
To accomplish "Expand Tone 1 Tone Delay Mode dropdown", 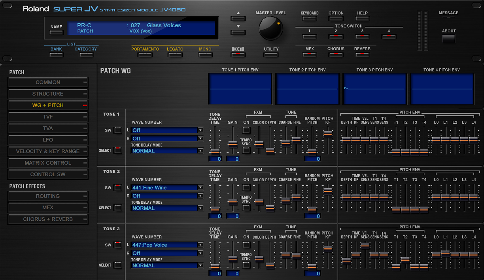I will tap(167, 151).
